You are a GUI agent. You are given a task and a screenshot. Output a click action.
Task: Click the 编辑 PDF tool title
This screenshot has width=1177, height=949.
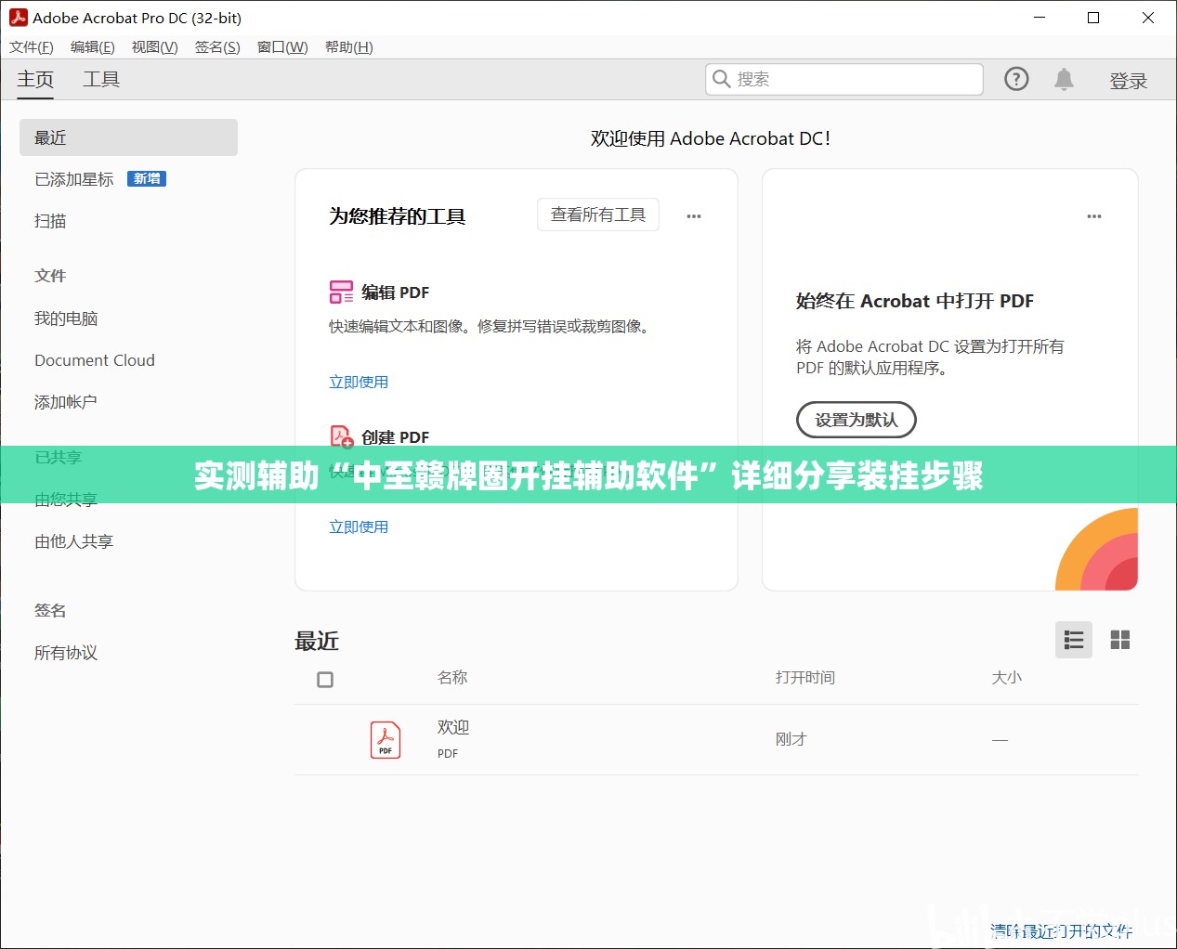point(396,292)
